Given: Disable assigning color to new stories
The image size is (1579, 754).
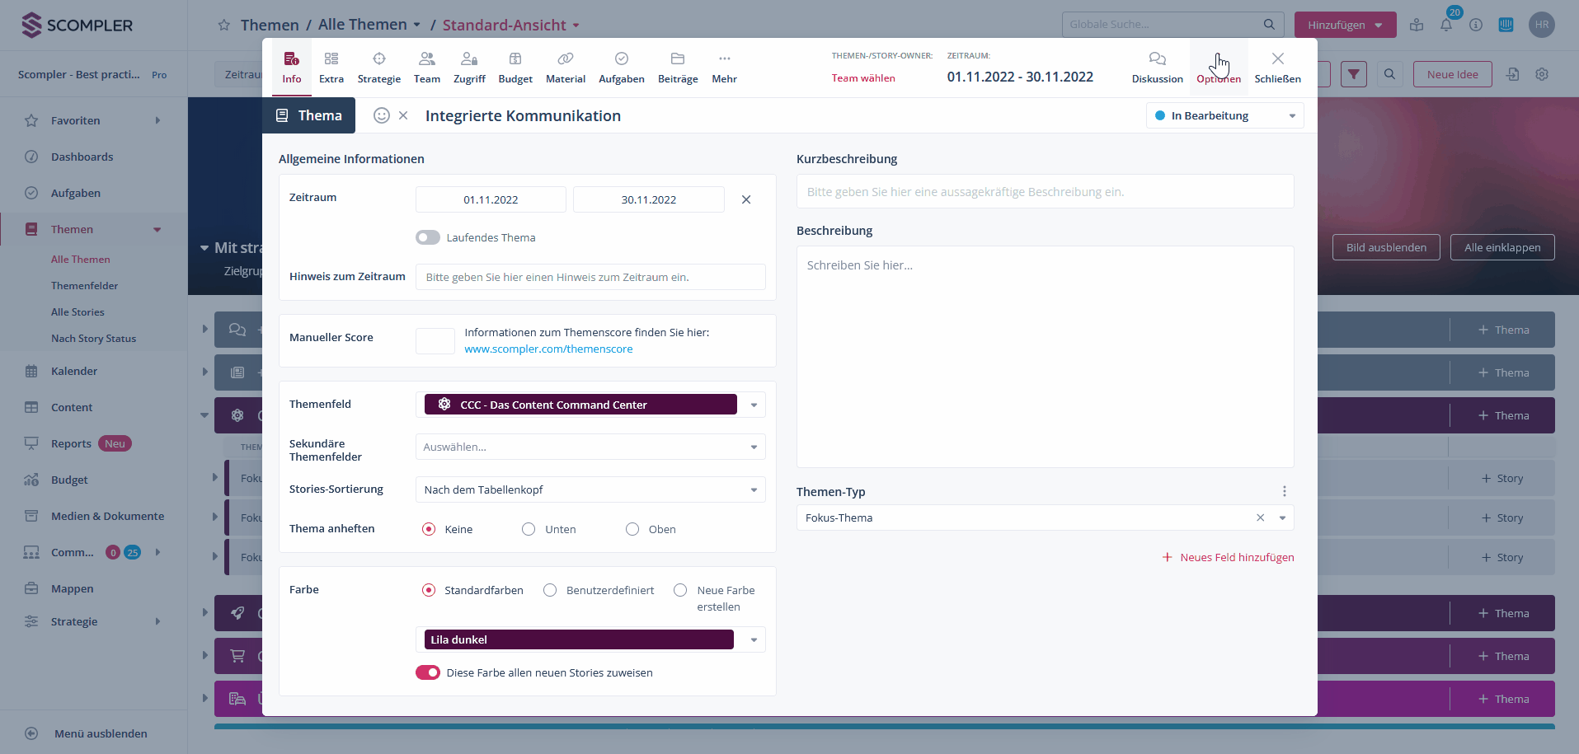Looking at the screenshot, I should coord(427,672).
